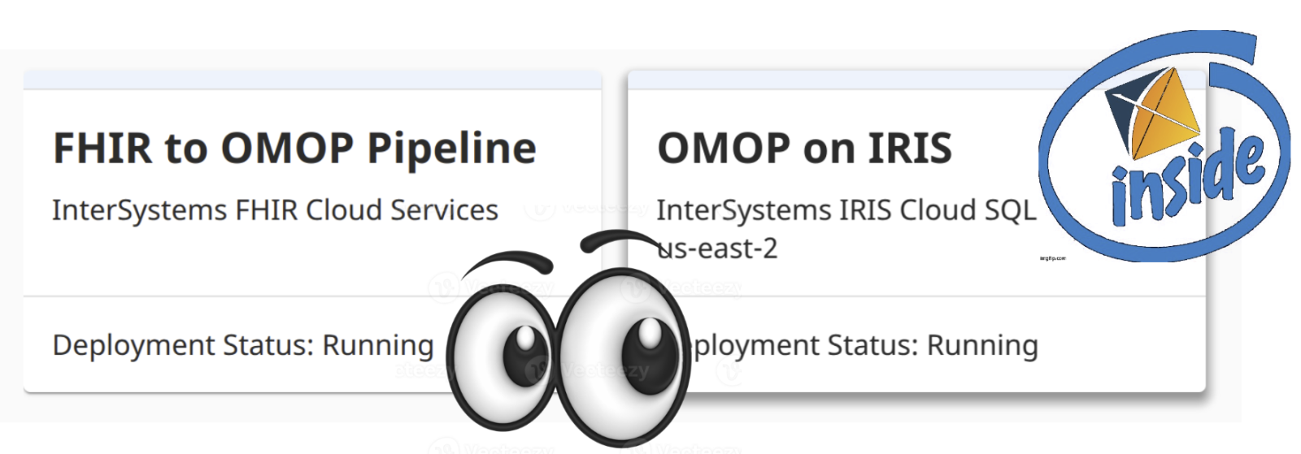
Task: Click the top header strip of FHIR pipeline card
Action: pos(312,80)
